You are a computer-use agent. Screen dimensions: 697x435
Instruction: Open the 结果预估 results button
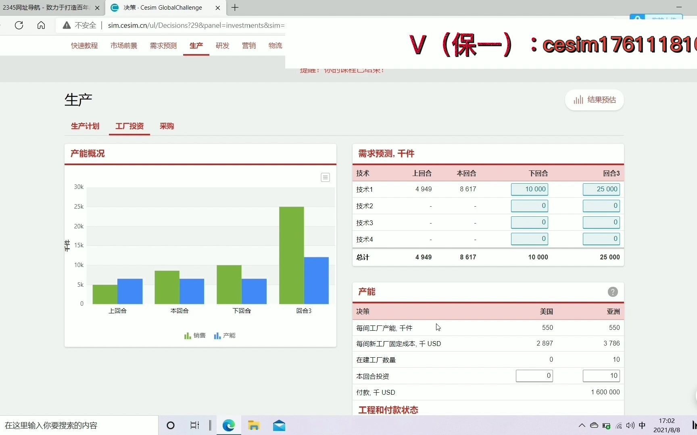click(x=594, y=100)
